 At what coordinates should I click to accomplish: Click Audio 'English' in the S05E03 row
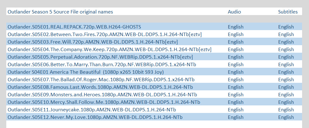tap(235, 42)
